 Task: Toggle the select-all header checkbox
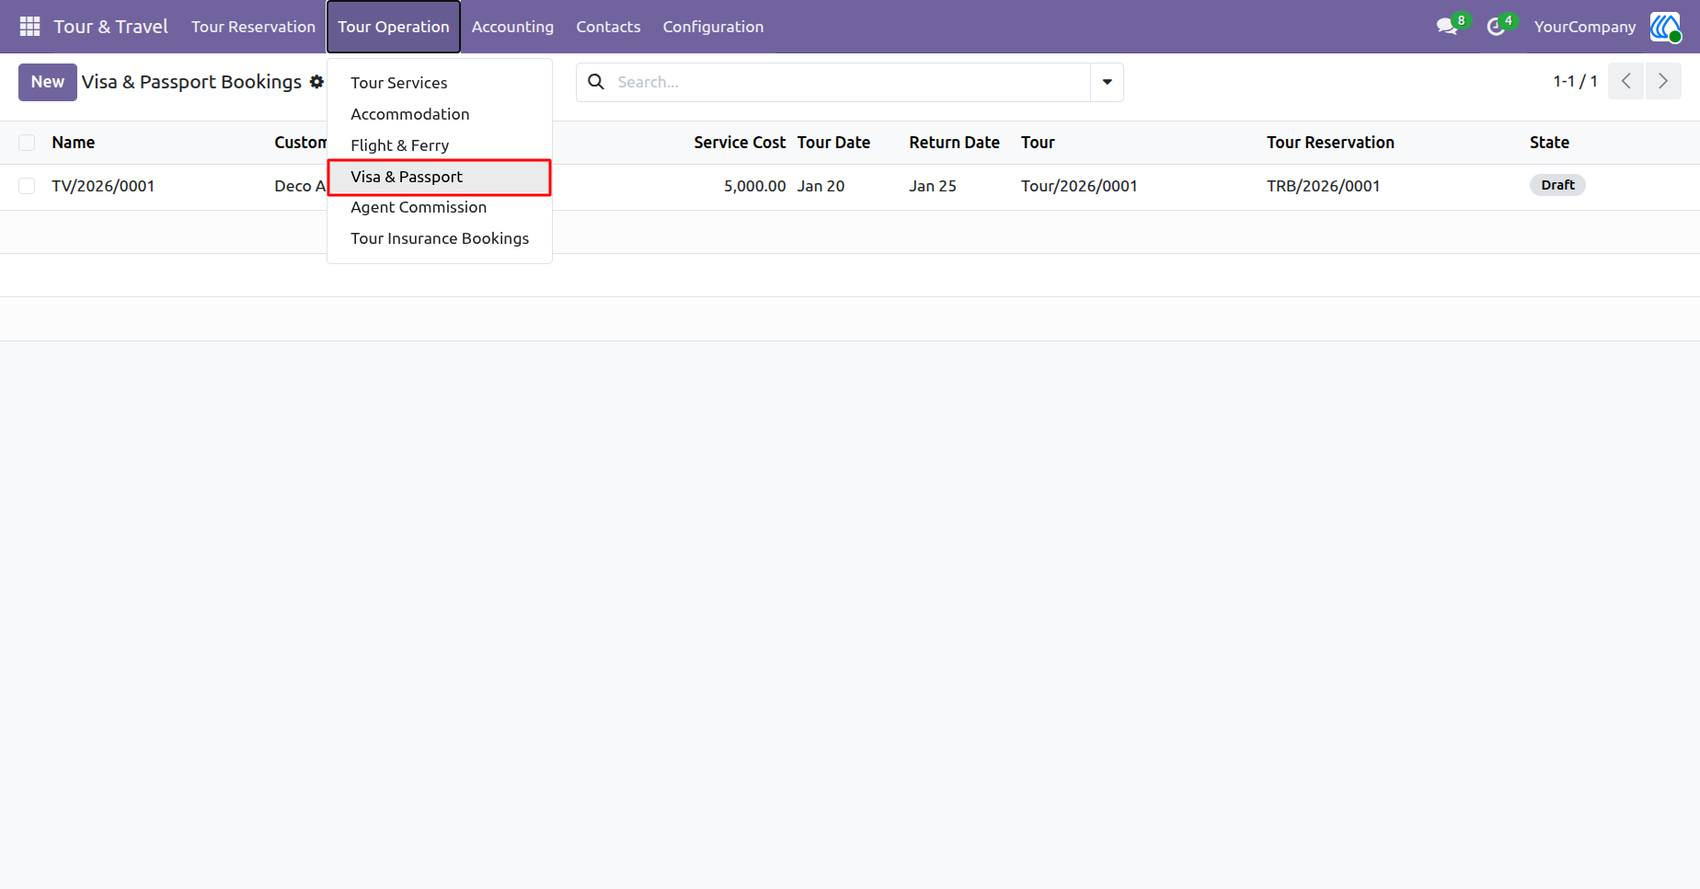(27, 143)
